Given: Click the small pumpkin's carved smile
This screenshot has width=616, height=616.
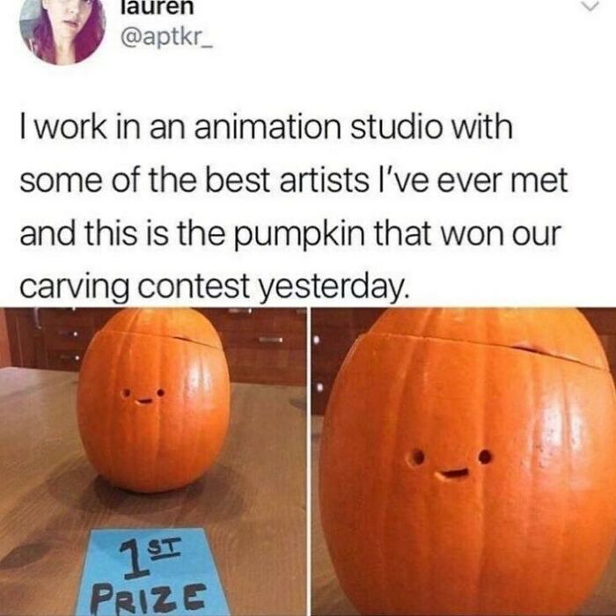Looking at the screenshot, I should [x=143, y=401].
